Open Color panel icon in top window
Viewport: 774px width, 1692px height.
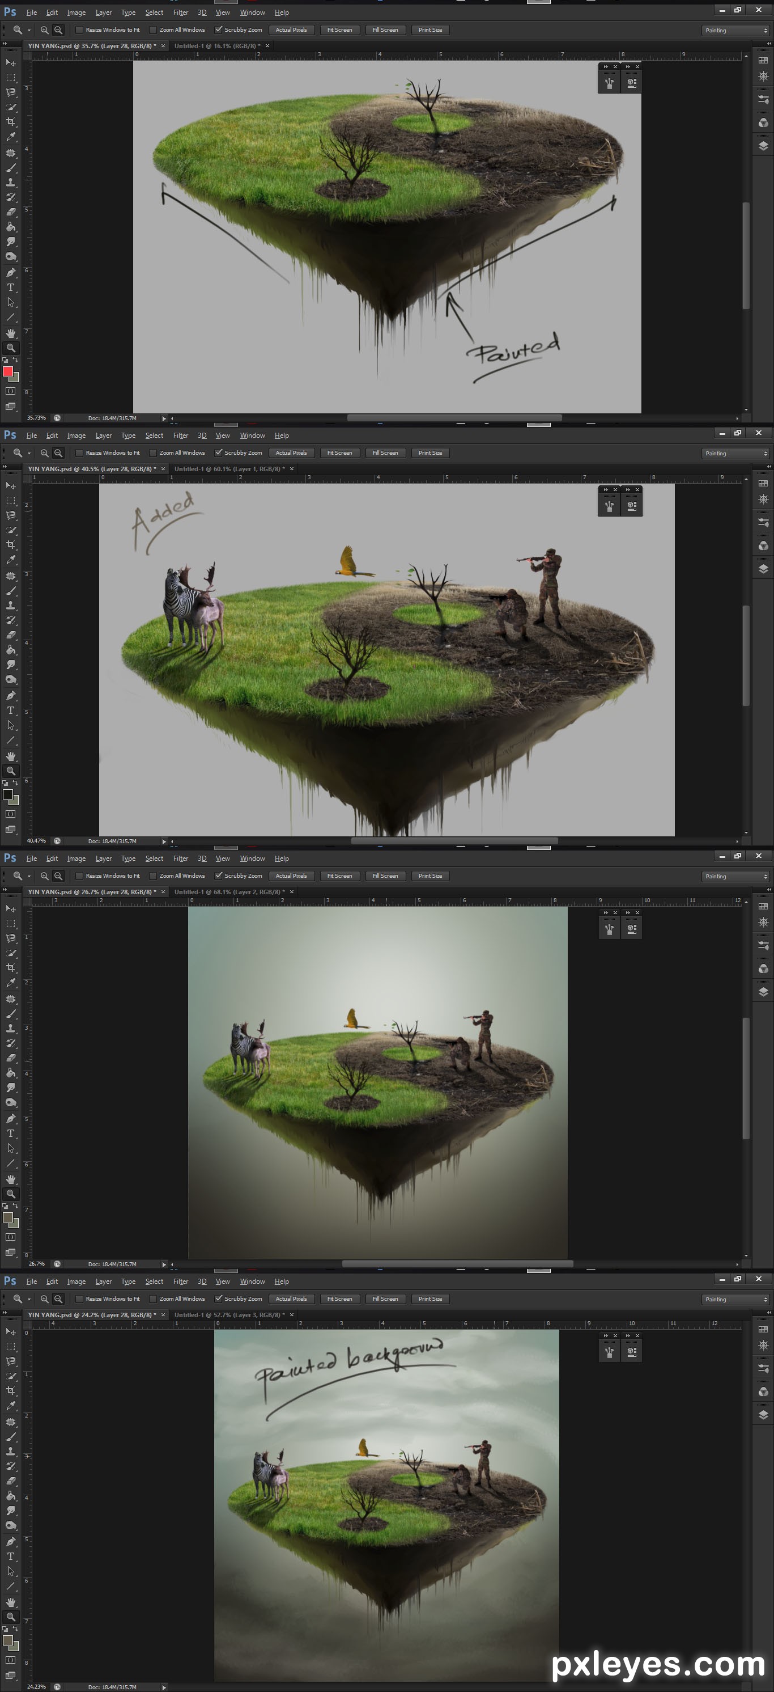click(763, 123)
